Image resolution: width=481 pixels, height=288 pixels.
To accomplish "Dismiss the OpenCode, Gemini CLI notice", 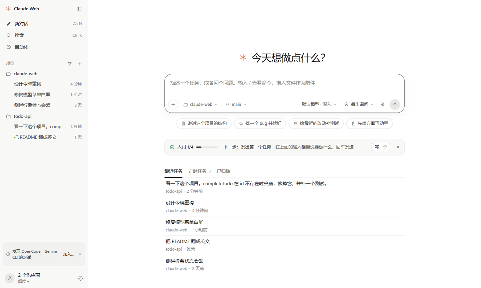I will (x=80, y=254).
